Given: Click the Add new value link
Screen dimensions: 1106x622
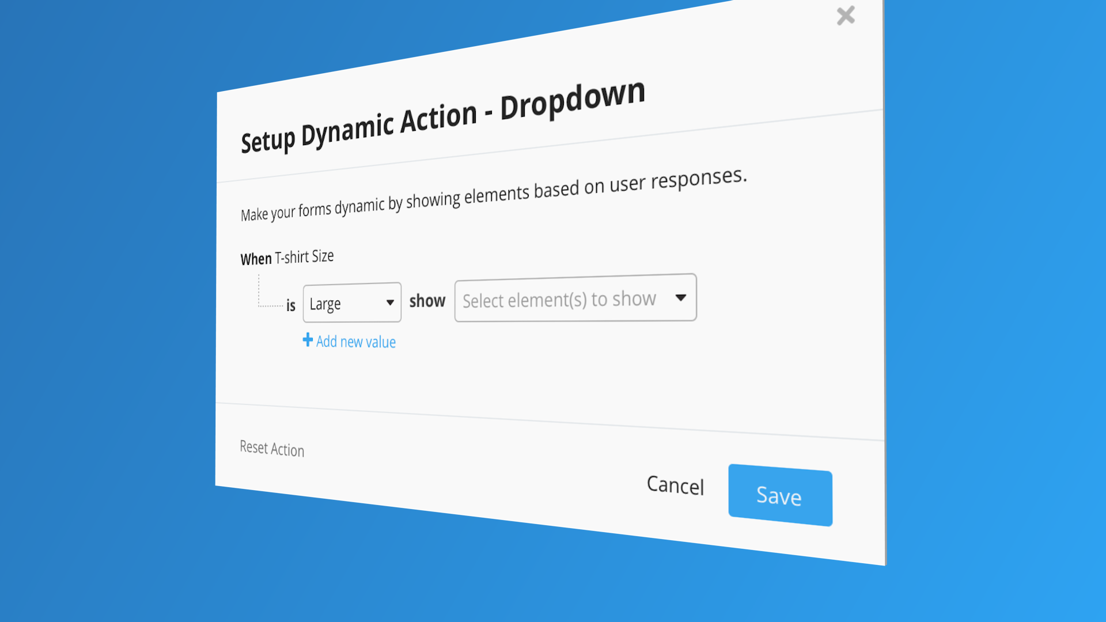Looking at the screenshot, I should (x=349, y=342).
